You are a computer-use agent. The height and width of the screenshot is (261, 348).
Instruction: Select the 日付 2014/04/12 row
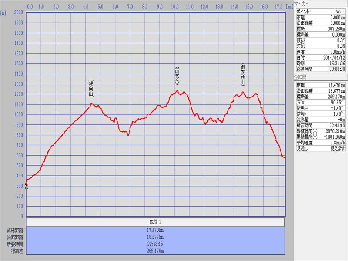321,57
